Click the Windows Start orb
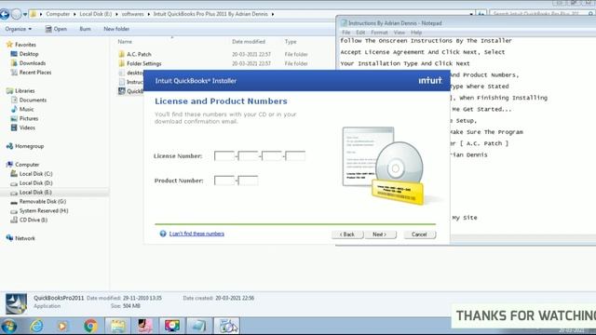Viewport: 596px width, 335px height. 8,326
